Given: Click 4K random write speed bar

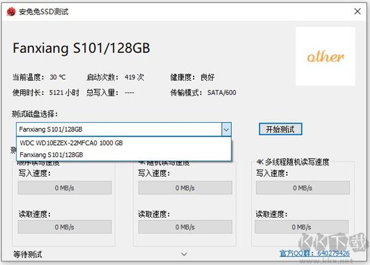Looking at the screenshot, I should point(185,188).
